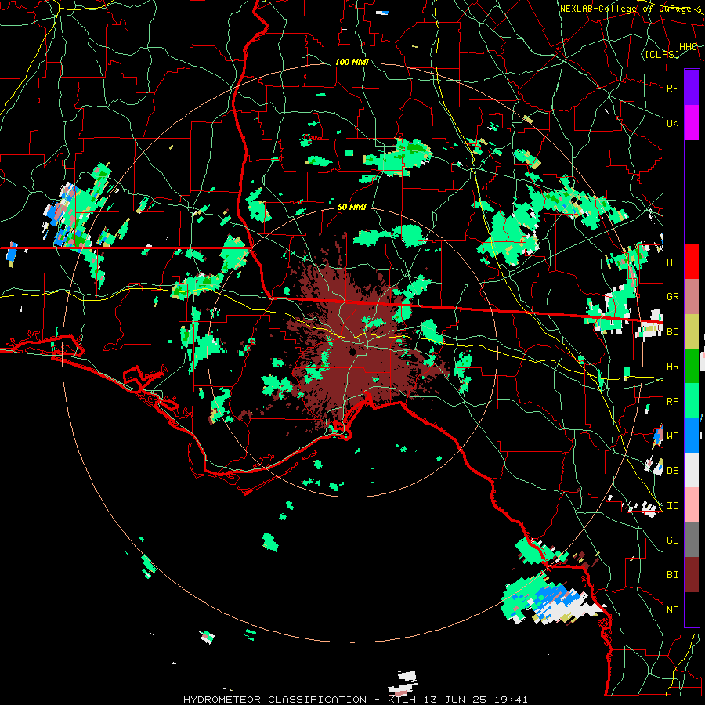Screen dimensions: 705x705
Task: Click the HHC product code label
Action: pyautogui.click(x=688, y=47)
